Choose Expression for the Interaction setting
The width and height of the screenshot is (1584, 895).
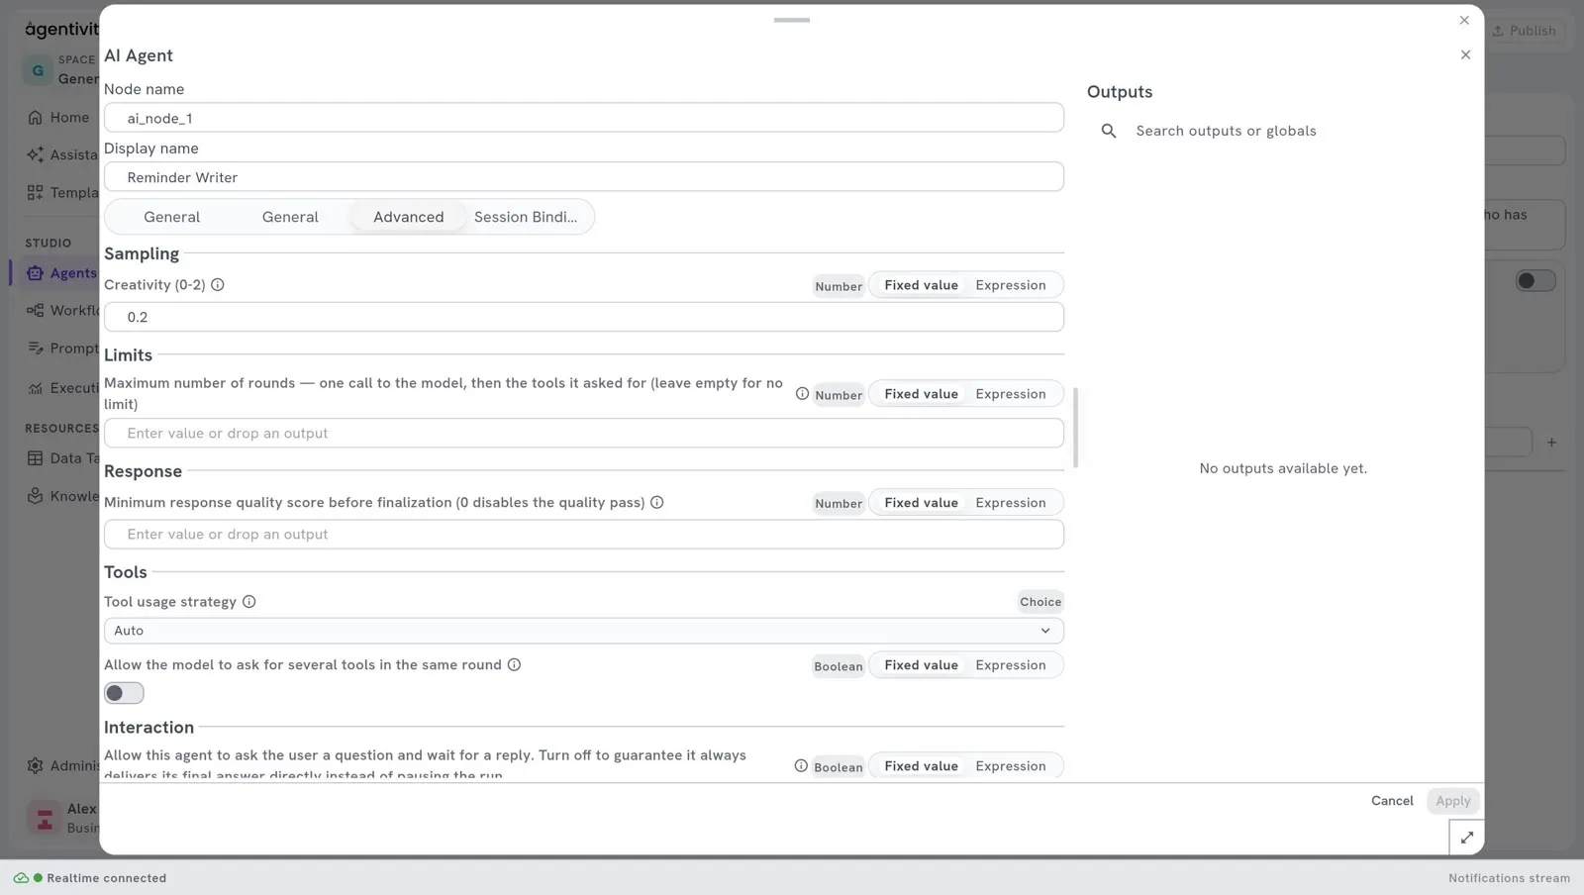pos(1011,766)
